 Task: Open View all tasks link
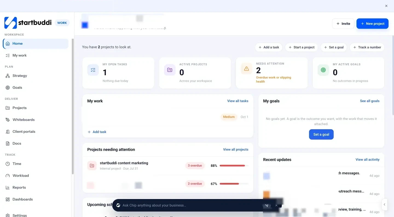pyautogui.click(x=238, y=101)
